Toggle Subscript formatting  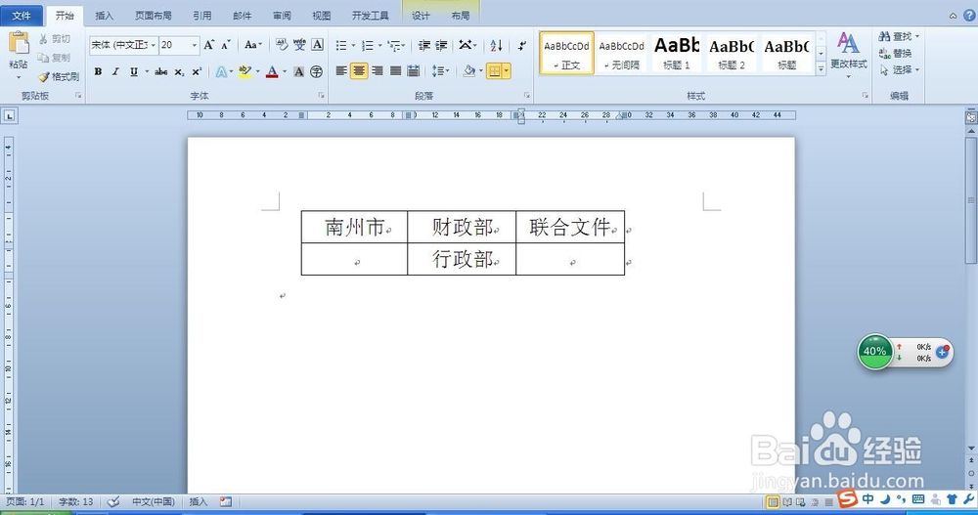[x=179, y=71]
